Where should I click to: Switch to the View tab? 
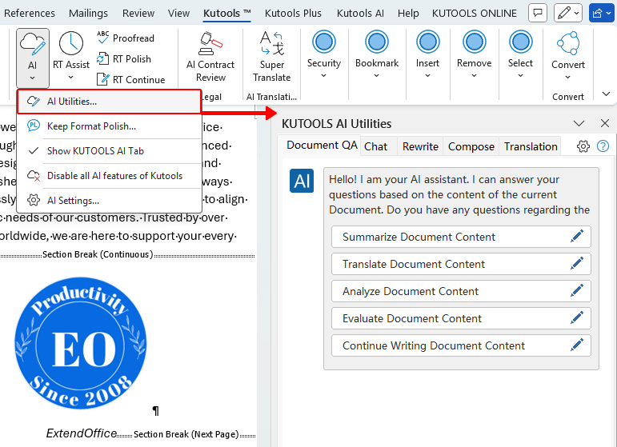coord(178,13)
